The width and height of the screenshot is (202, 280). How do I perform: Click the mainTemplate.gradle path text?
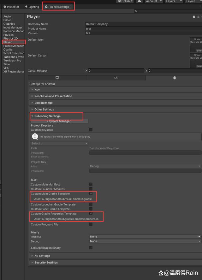click(63, 199)
